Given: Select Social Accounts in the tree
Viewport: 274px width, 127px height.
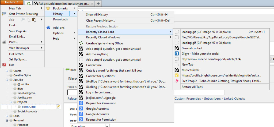Looking at the screenshot, I should coord(27,111).
